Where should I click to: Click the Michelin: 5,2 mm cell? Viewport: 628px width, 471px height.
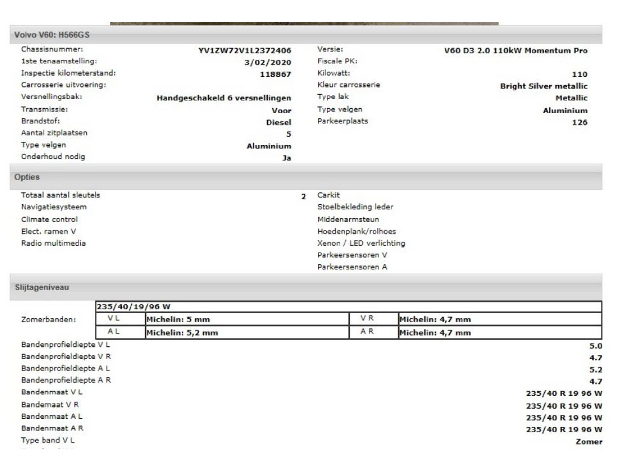point(247,332)
